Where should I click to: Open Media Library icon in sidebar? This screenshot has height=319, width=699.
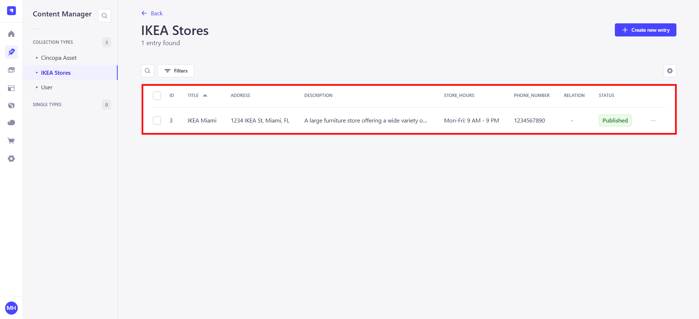[x=11, y=70]
